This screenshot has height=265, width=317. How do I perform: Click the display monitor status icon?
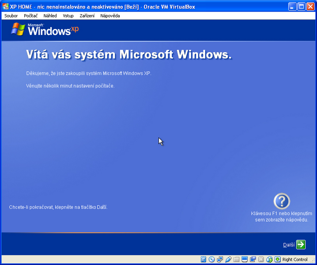tap(245, 259)
